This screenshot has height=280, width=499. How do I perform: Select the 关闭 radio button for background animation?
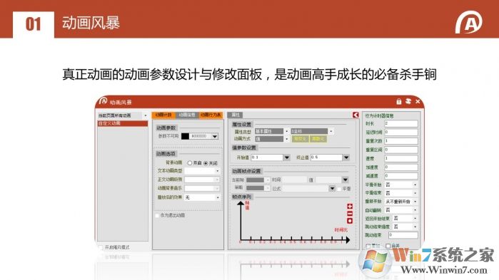pos(206,163)
